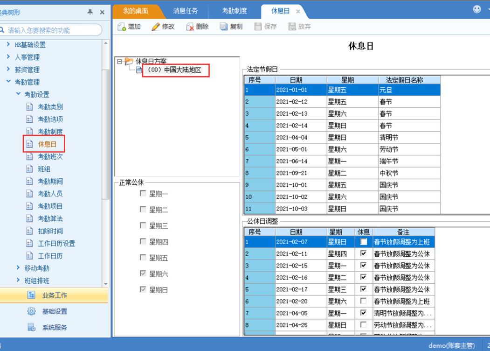The width and height of the screenshot is (490, 351).
Task: Select the 2021-09-21 中秋节 row
Action: (x=343, y=173)
